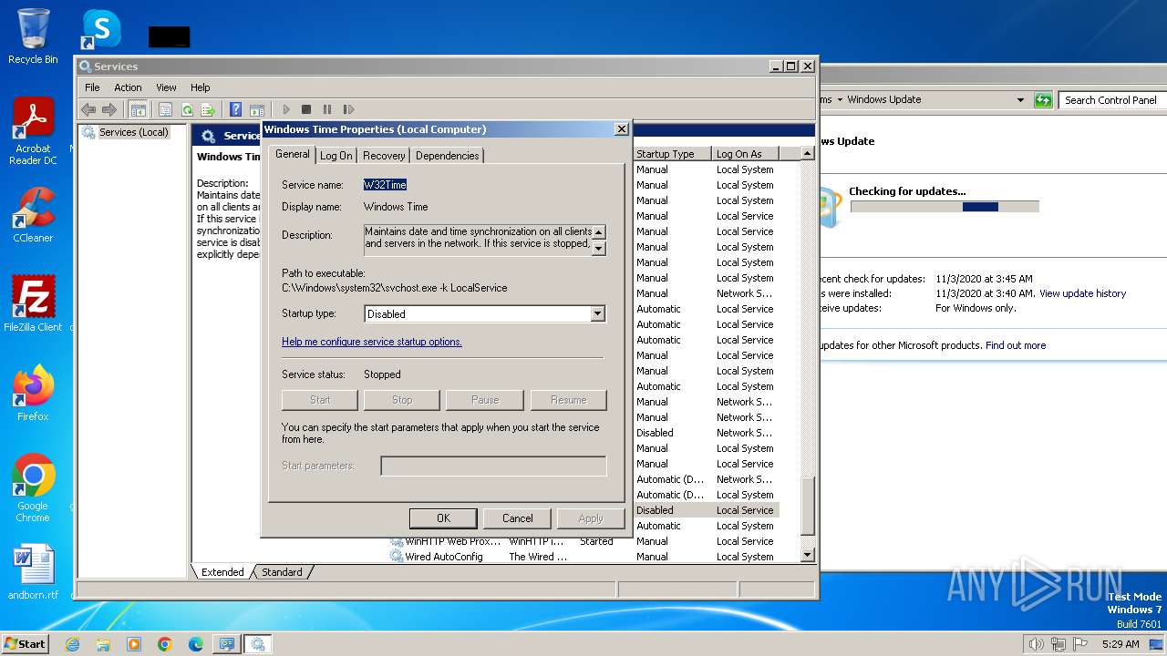This screenshot has height=656, width=1167.
Task: Open the Properties toolbar icon in Services
Action: [x=165, y=109]
